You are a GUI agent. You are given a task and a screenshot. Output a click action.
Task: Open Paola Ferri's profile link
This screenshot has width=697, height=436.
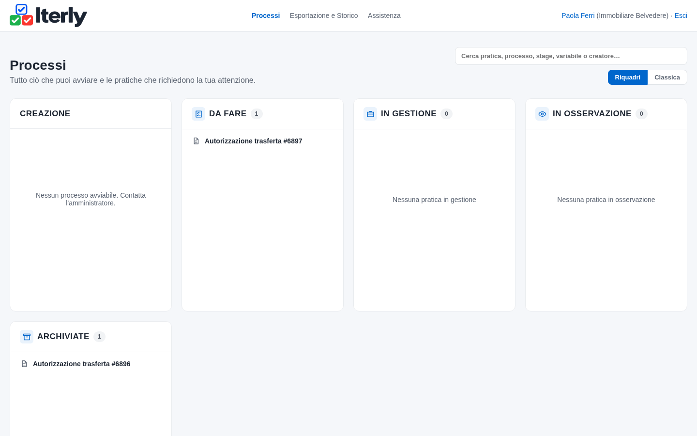tap(578, 16)
